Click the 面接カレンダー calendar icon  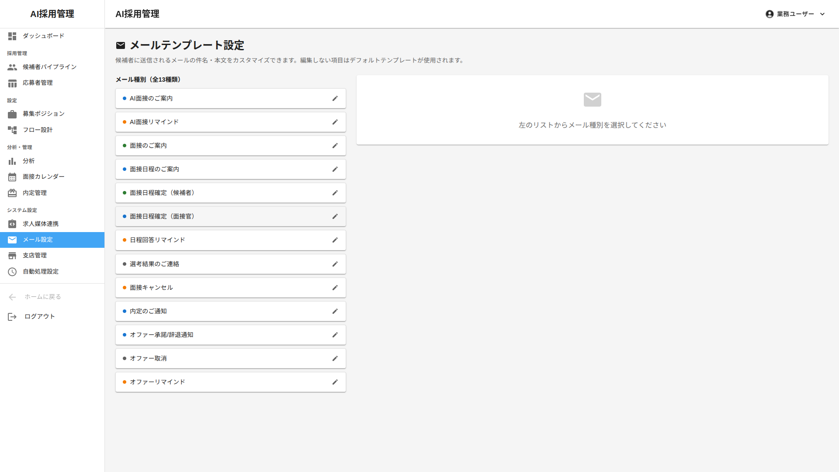(12, 177)
